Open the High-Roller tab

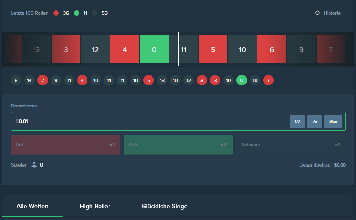point(95,206)
